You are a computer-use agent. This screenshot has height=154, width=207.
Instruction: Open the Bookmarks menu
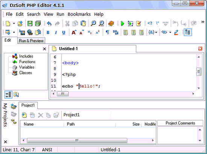point(79,14)
